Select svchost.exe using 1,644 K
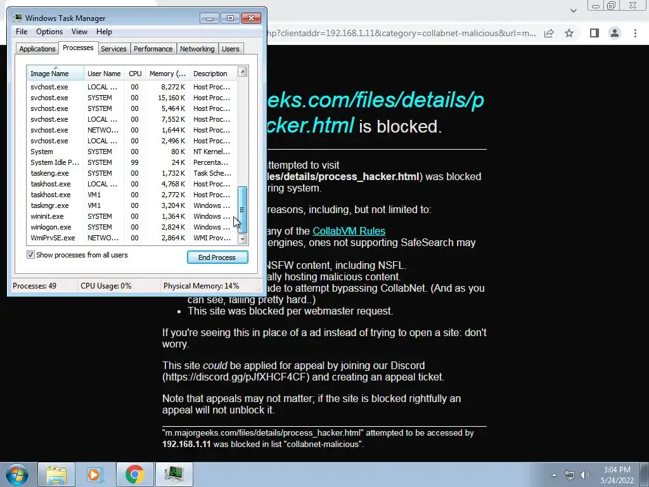 pos(132,130)
